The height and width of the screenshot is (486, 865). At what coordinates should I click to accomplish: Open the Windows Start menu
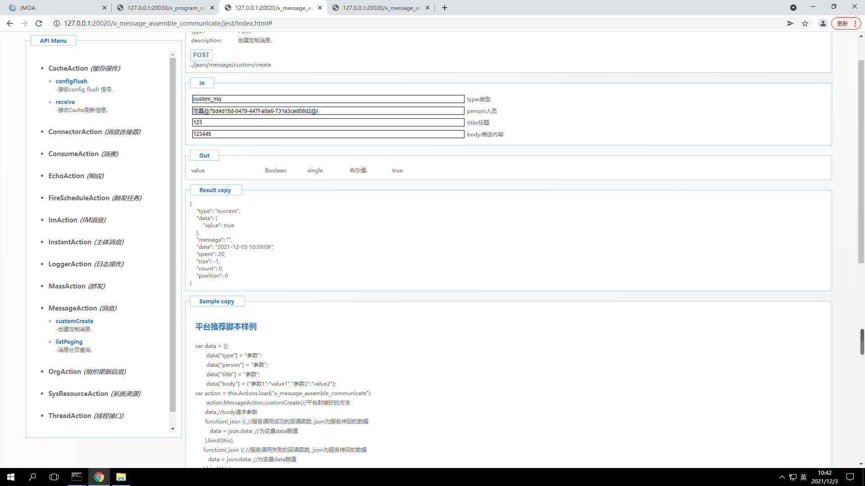tap(11, 477)
